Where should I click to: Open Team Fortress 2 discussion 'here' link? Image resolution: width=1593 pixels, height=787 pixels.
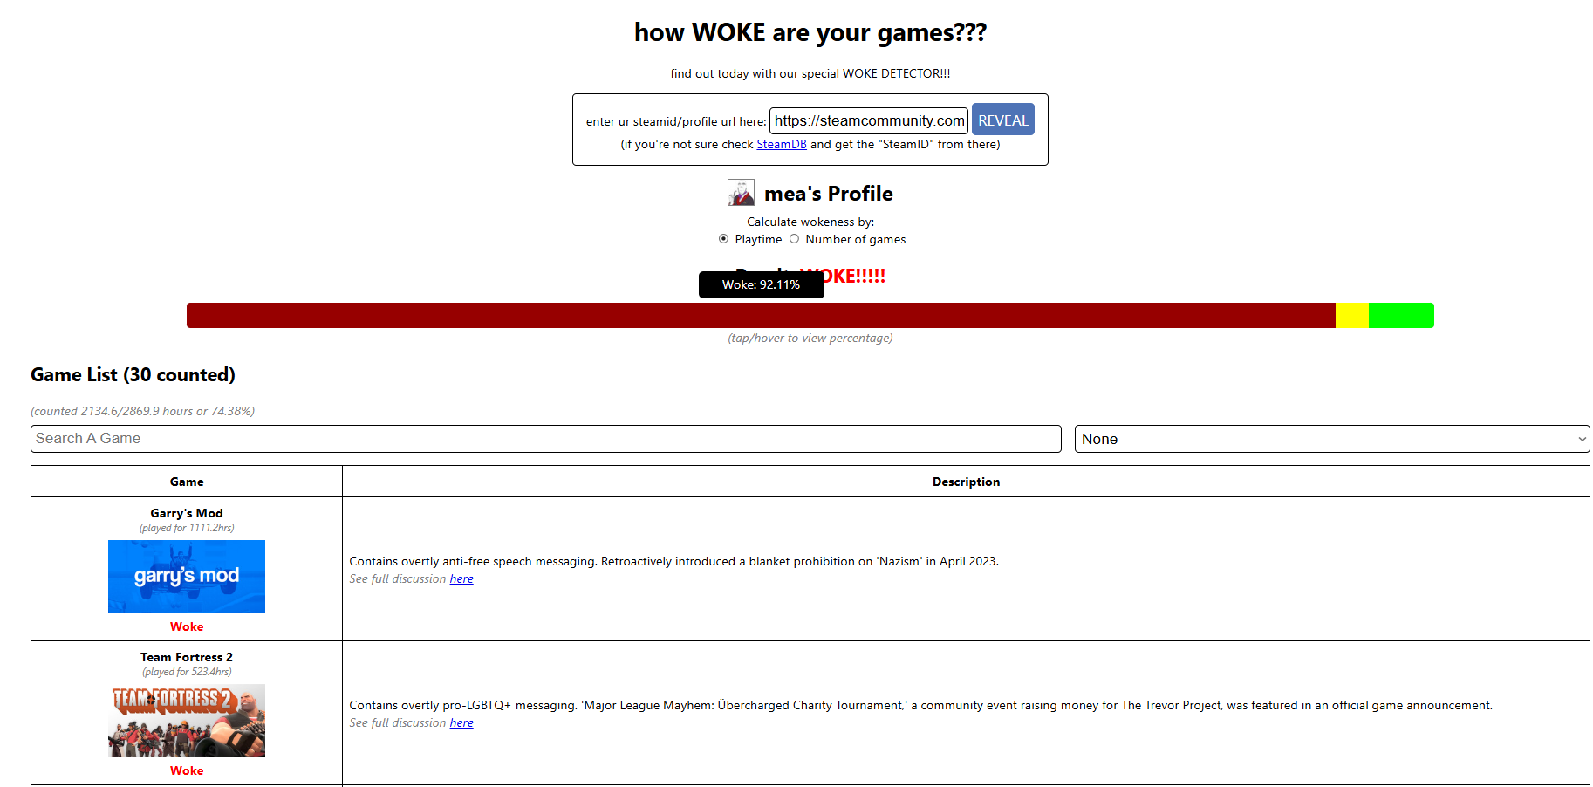click(461, 722)
